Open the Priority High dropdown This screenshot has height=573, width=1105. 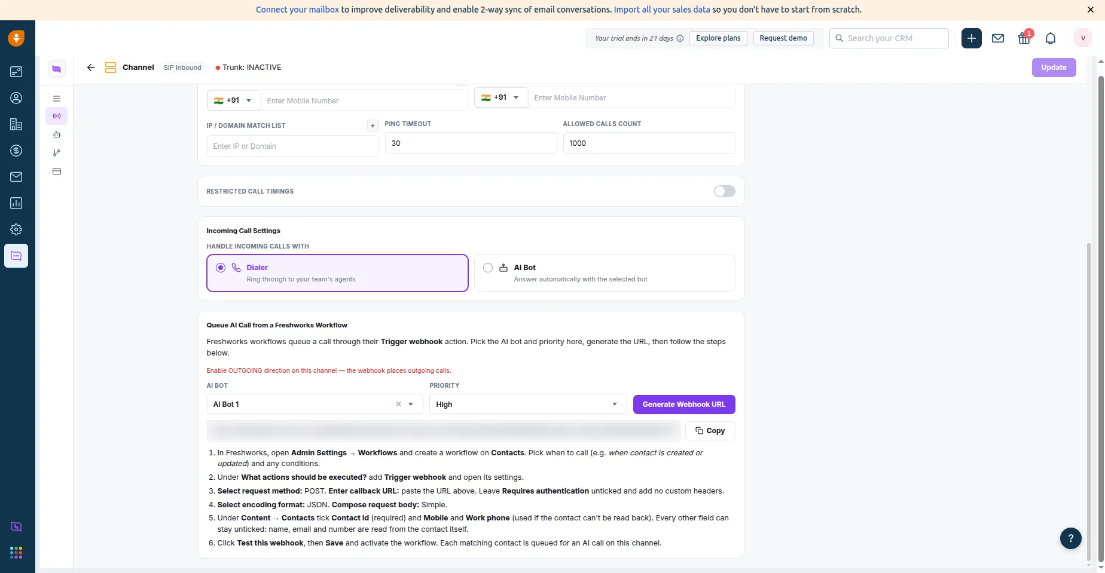coord(528,405)
